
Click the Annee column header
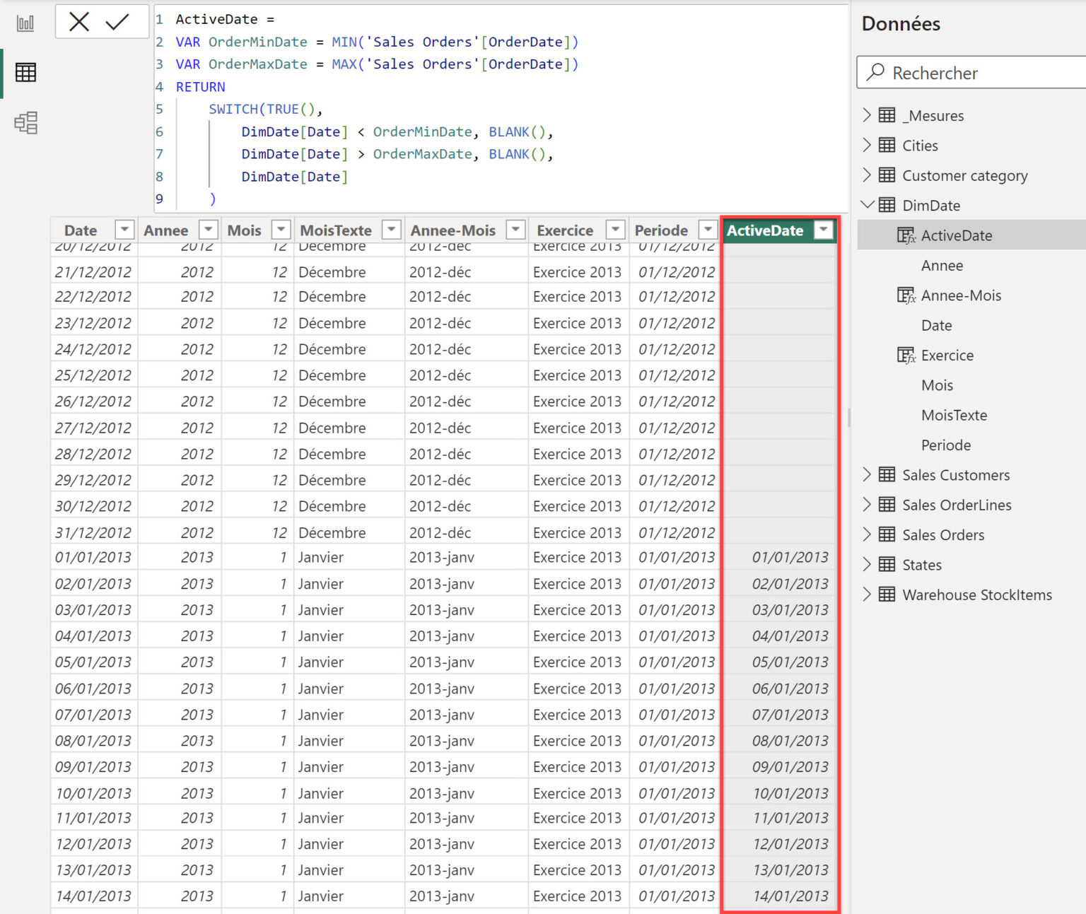point(166,230)
